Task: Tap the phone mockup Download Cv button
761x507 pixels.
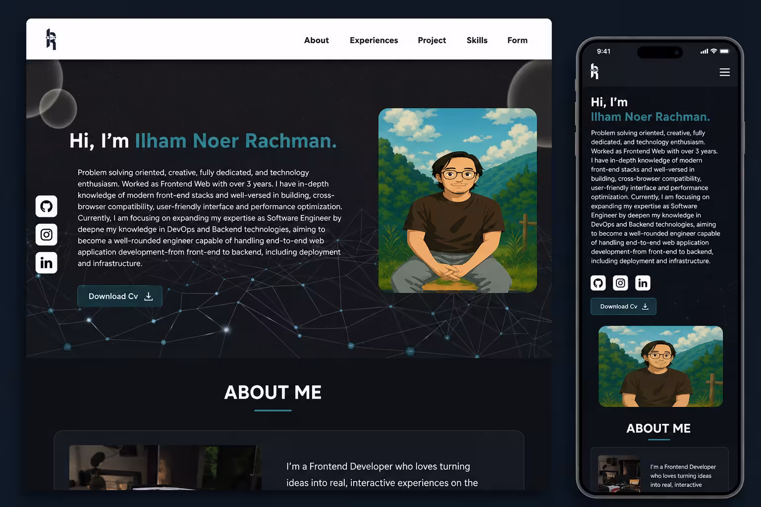Action: point(623,306)
